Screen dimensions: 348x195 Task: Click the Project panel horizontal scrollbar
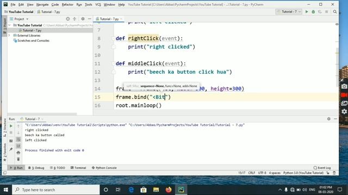coord(42,114)
